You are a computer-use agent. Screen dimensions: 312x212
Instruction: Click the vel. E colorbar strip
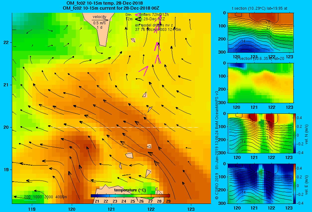point(295,184)
